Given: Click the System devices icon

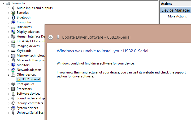Looking at the screenshot, I should click(x=13, y=108).
